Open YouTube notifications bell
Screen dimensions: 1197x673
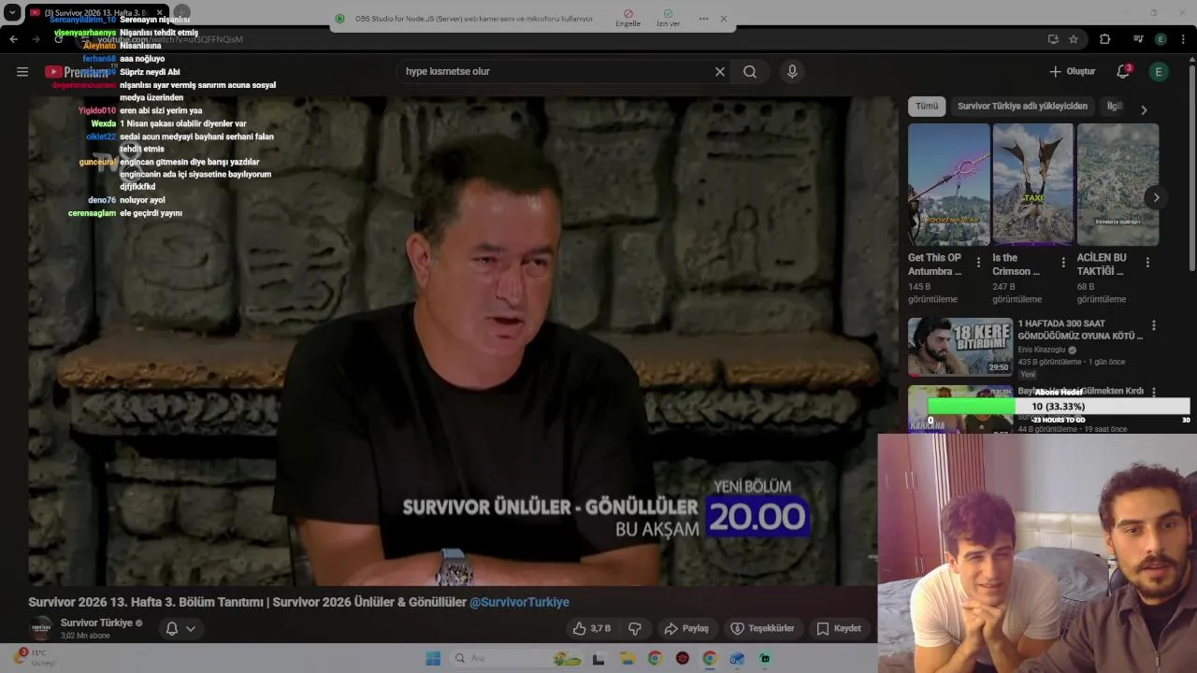point(1123,72)
